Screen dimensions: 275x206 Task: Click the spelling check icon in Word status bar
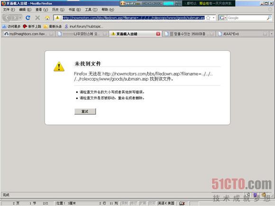click(182, 203)
